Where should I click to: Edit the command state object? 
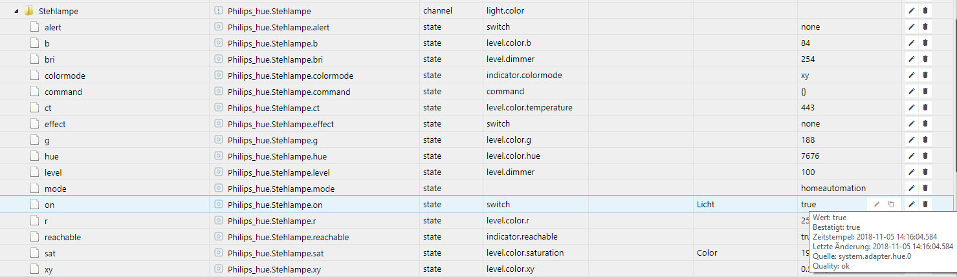click(911, 92)
